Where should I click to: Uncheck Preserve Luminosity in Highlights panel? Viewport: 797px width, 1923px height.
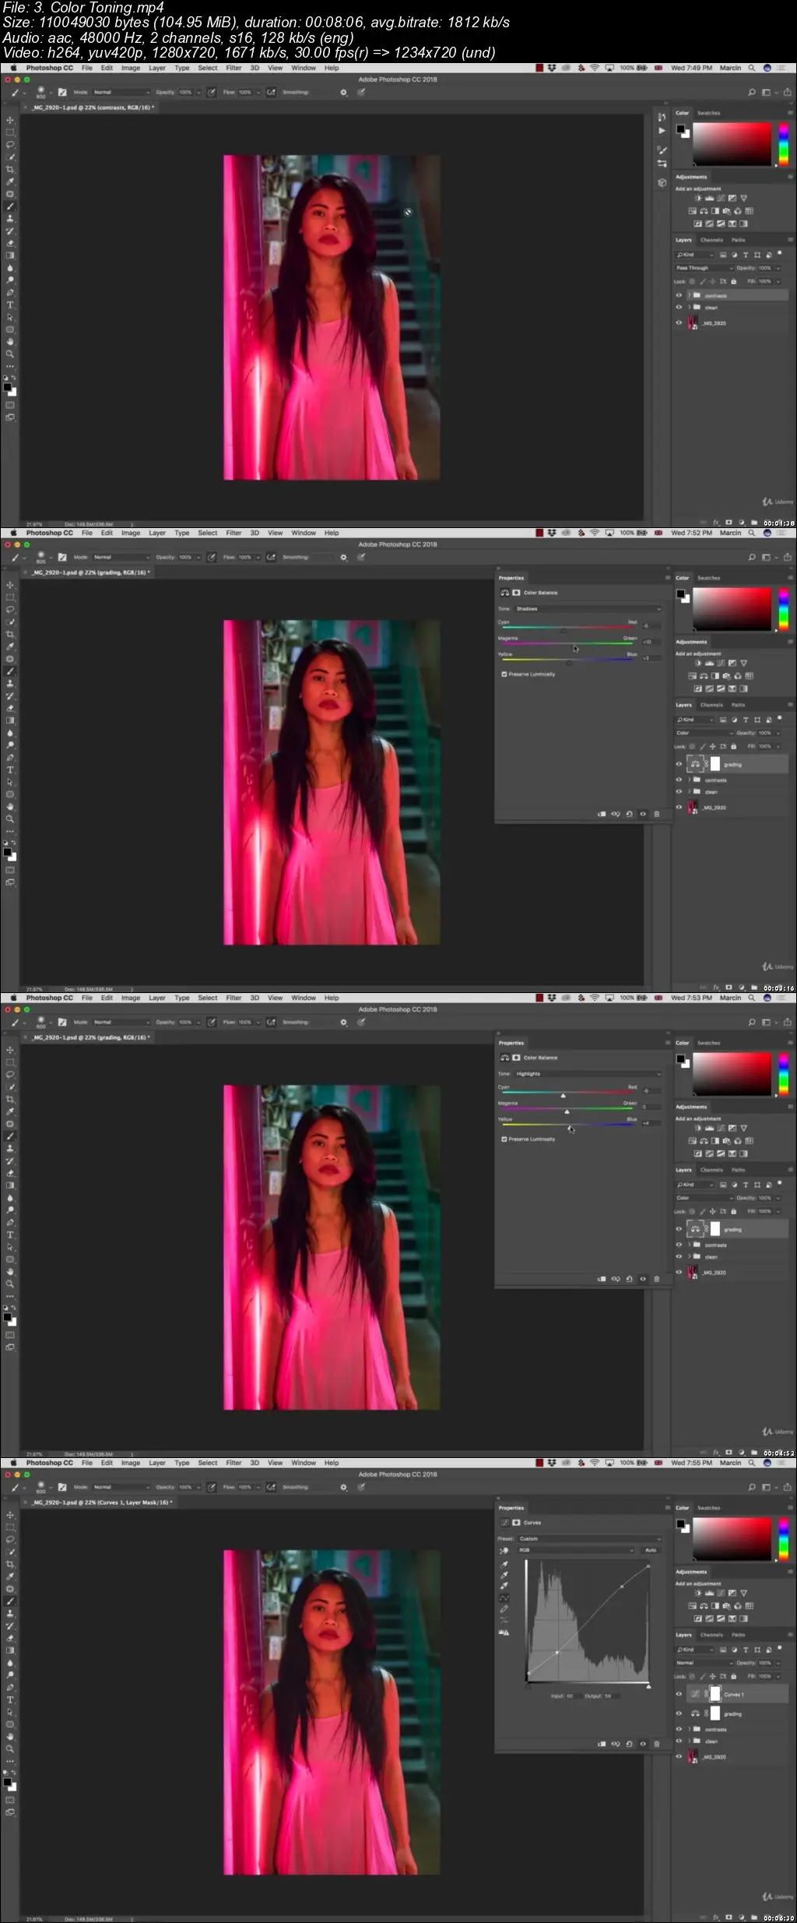[x=504, y=1139]
